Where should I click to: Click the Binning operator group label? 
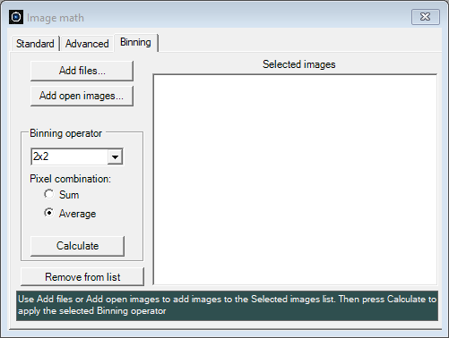[65, 133]
